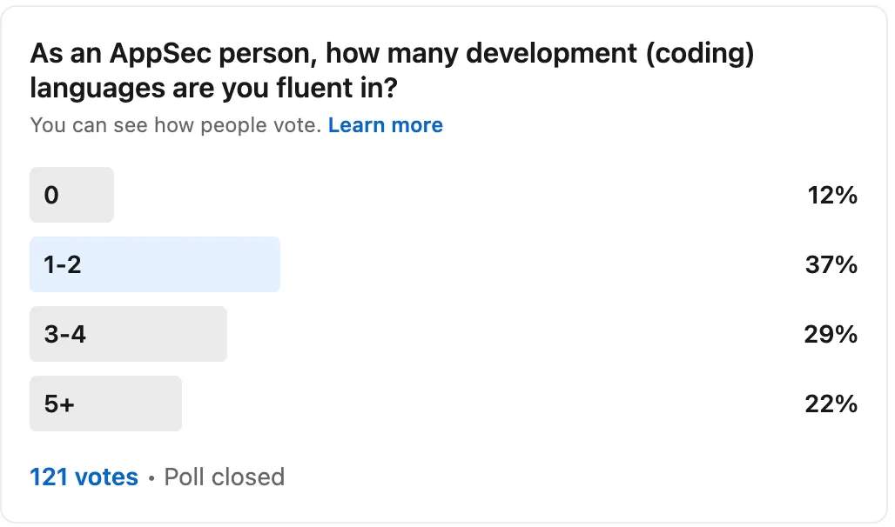The height and width of the screenshot is (527, 895).
Task: Click the '5+' option label text
Action: 59,404
